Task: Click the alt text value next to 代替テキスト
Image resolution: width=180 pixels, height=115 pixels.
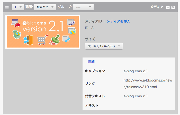Action: 136,96
